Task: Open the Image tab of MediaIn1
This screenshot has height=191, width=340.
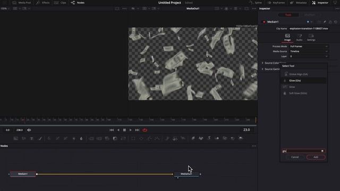Action: tap(287, 38)
